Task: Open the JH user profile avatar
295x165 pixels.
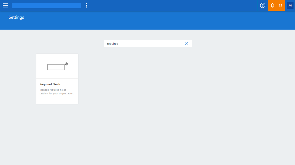Action: (x=290, y=6)
